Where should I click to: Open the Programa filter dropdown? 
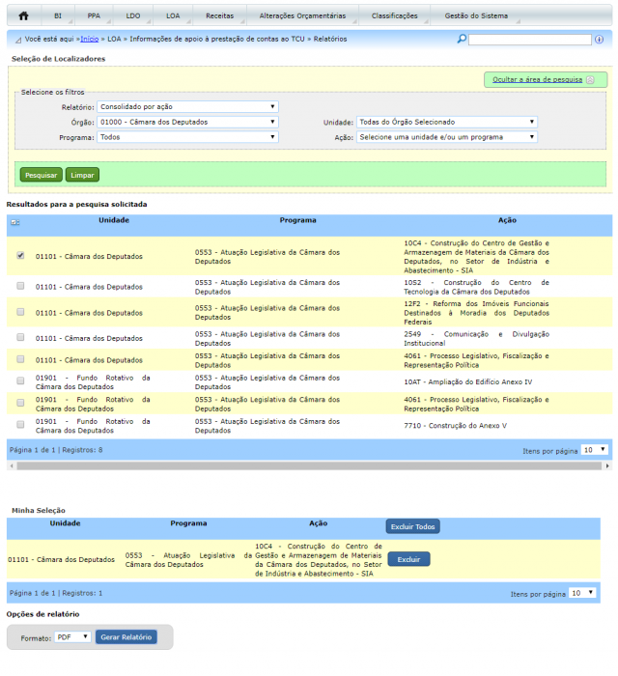point(187,137)
